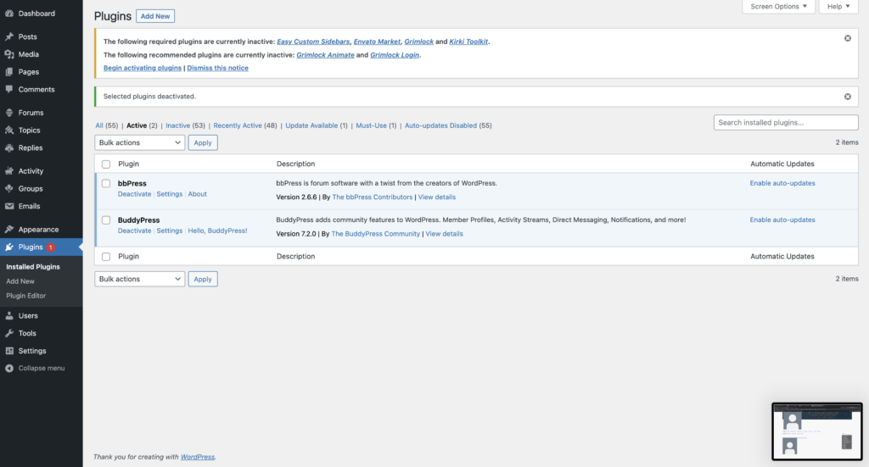Click the top Apply button
The height and width of the screenshot is (467, 869).
(x=203, y=142)
